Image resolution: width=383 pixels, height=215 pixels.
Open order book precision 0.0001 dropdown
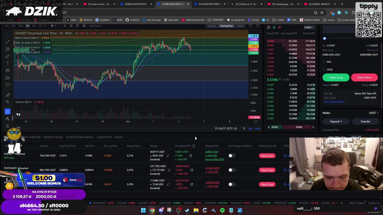[309, 27]
